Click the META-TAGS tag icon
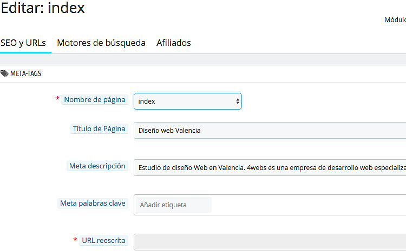This screenshot has height=251, width=406. coord(4,73)
